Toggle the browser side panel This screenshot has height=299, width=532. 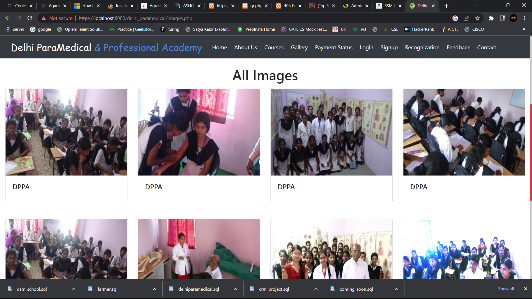(x=502, y=18)
